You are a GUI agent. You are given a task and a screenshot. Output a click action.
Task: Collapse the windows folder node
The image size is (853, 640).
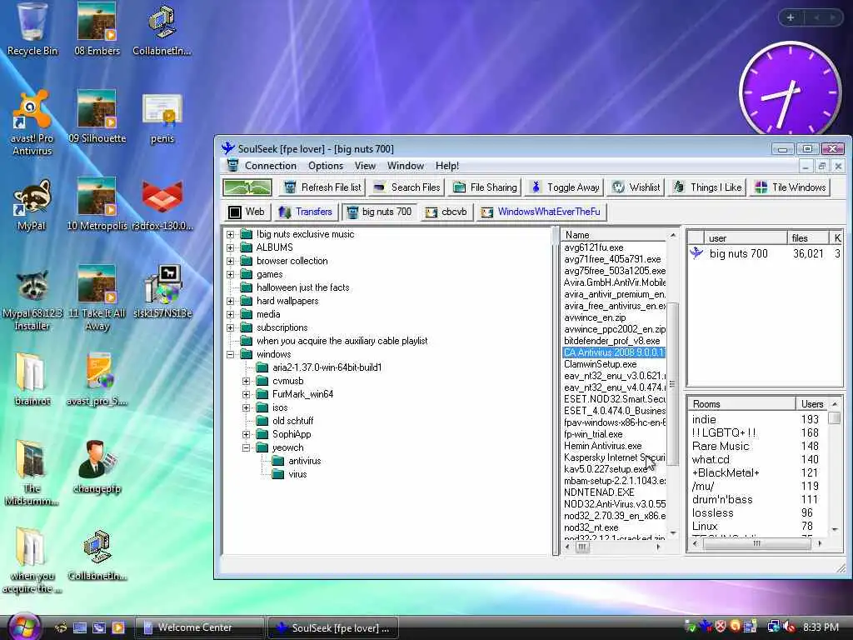230,354
